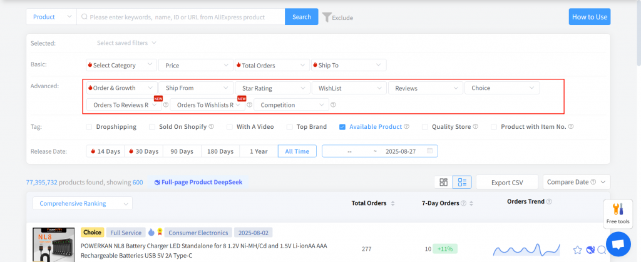Switch to list view layout
Screen dimensions: 641x262
click(x=462, y=182)
